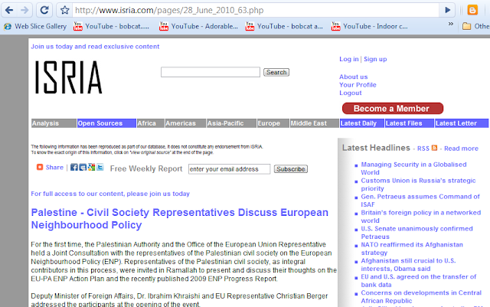Click the Become a Member button
The image size is (490, 307).
coord(393,109)
